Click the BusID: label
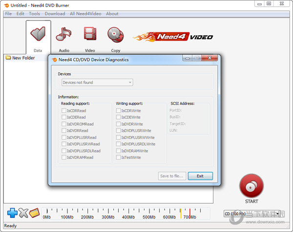293x232 pixels. pos(175,117)
